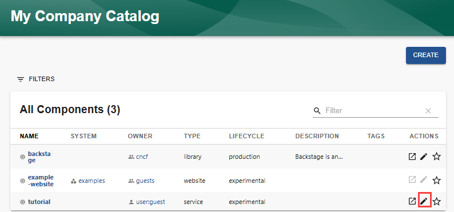Click the component icon beside backstage name
The height and width of the screenshot is (212, 454).
(22, 157)
